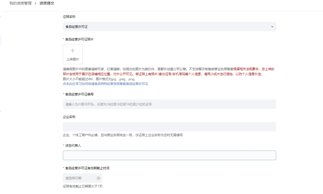Open the 点击此处学习如何申请 help link

(105, 84)
